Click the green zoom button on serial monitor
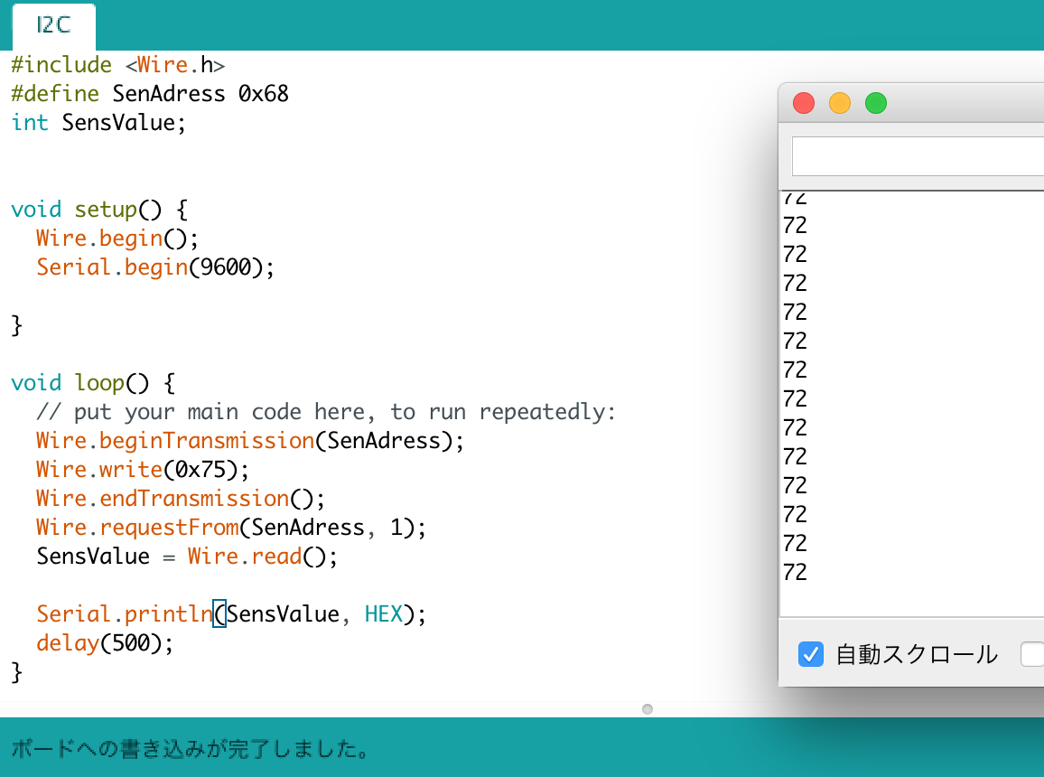This screenshot has height=777, width=1044. point(875,103)
